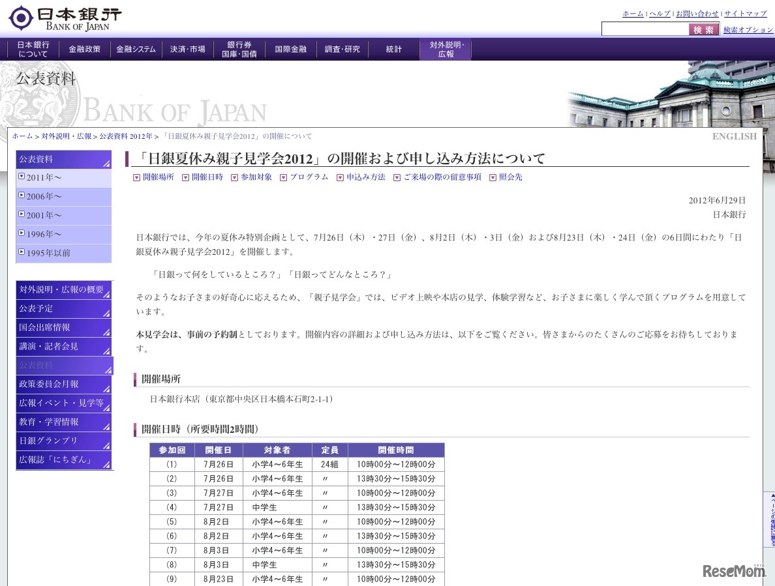
Task: Select the 統計 navigation tab
Action: point(394,48)
